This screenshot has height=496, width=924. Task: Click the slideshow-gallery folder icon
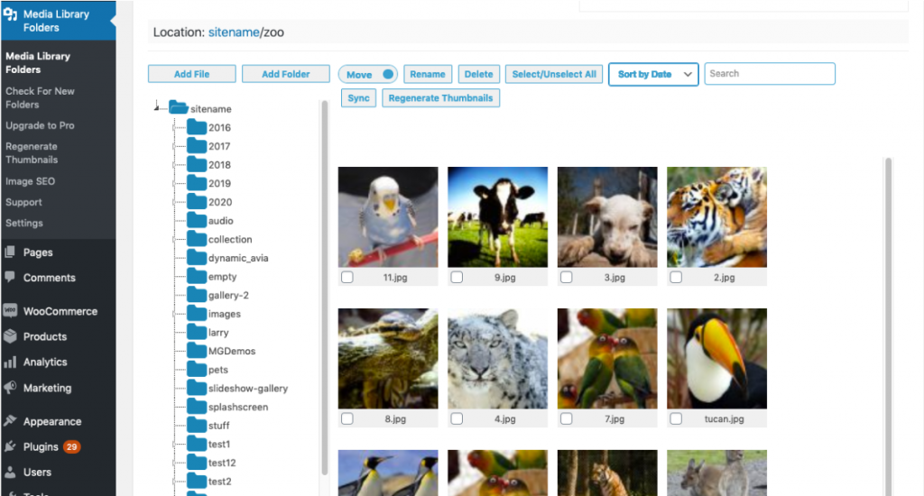point(197,388)
